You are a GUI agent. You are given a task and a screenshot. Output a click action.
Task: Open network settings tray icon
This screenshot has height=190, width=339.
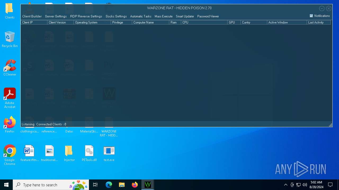(x=298, y=185)
